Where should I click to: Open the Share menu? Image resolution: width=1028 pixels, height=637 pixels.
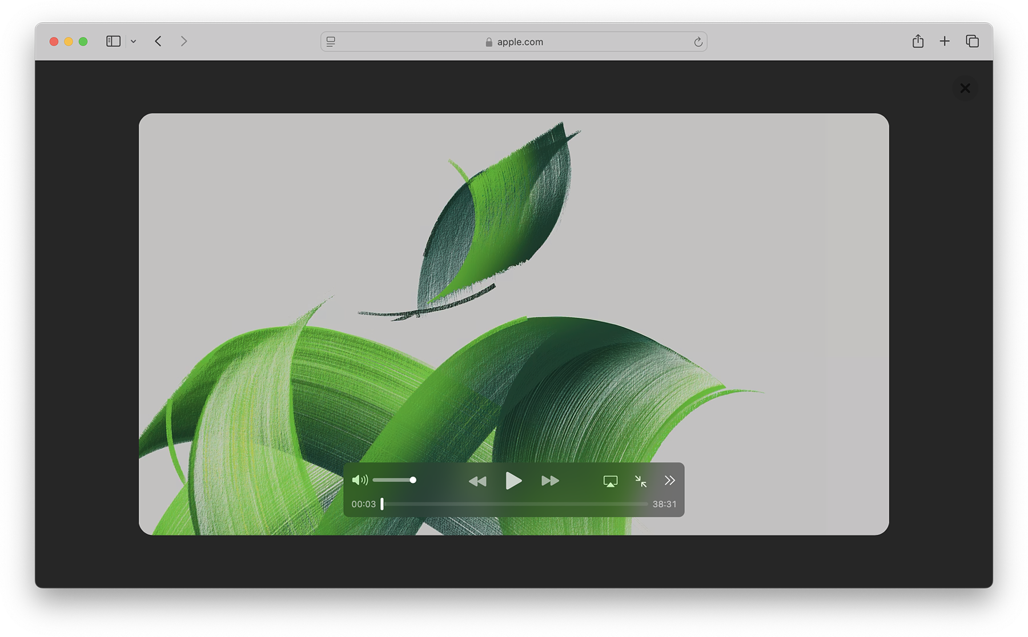pyautogui.click(x=918, y=41)
